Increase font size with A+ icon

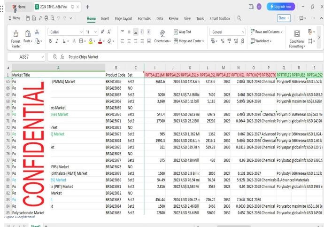coord(102,32)
